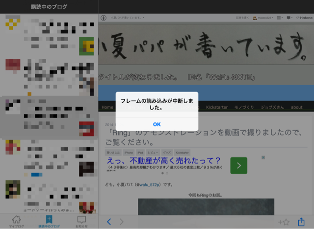This screenshot has width=314, height=229.
Task: Open the Ring demonstration article title
Action: 204,137
